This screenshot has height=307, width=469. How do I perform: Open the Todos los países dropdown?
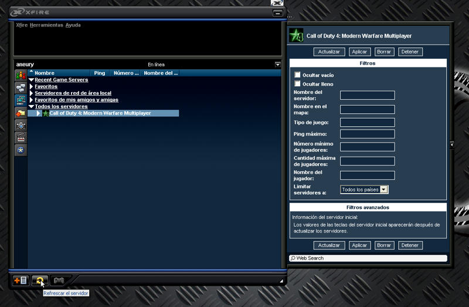[384, 189]
